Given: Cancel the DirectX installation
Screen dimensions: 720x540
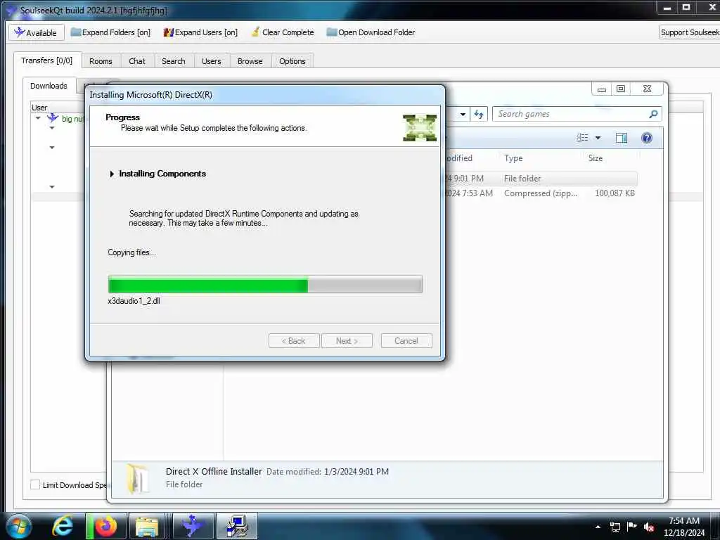Looking at the screenshot, I should click(406, 341).
